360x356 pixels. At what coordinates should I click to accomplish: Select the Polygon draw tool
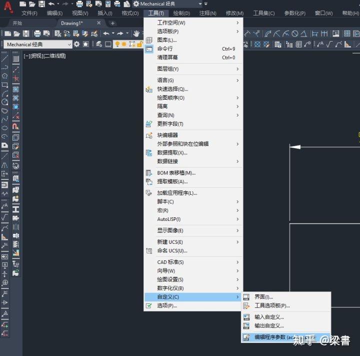pyautogui.click(x=4, y=76)
